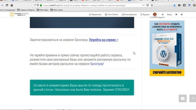Click Скачайте бесплатно banner button
The width and height of the screenshot is (196, 110).
click(167, 72)
